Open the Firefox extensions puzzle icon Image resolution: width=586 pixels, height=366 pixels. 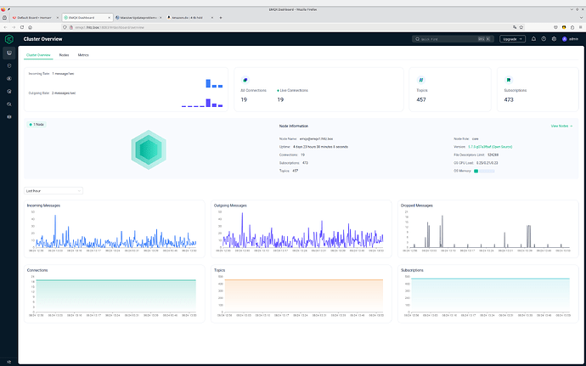(x=572, y=27)
